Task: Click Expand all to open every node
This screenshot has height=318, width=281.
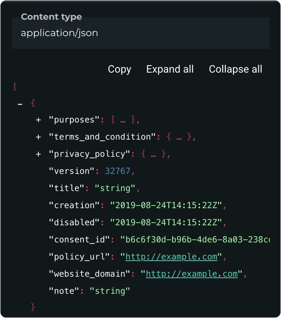Action: (x=170, y=69)
